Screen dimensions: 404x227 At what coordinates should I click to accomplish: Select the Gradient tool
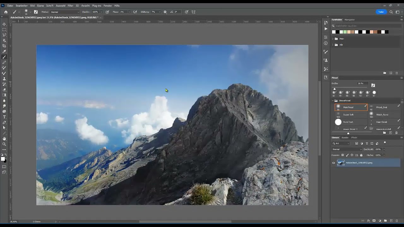(x=4, y=95)
